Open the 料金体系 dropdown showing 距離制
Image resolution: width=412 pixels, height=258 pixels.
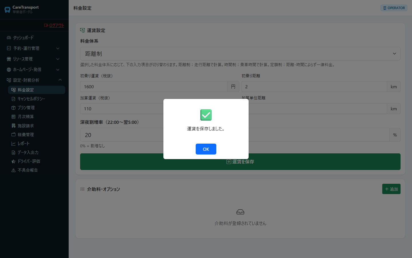point(240,54)
